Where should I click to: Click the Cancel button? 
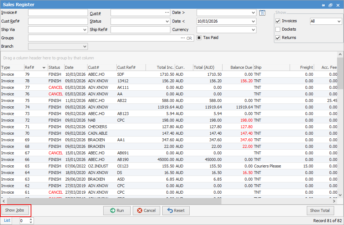click(x=146, y=210)
